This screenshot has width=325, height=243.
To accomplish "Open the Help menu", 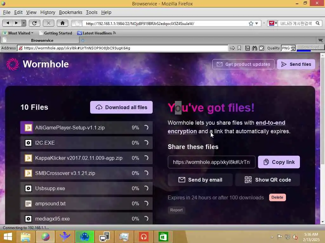I will click(x=106, y=12).
